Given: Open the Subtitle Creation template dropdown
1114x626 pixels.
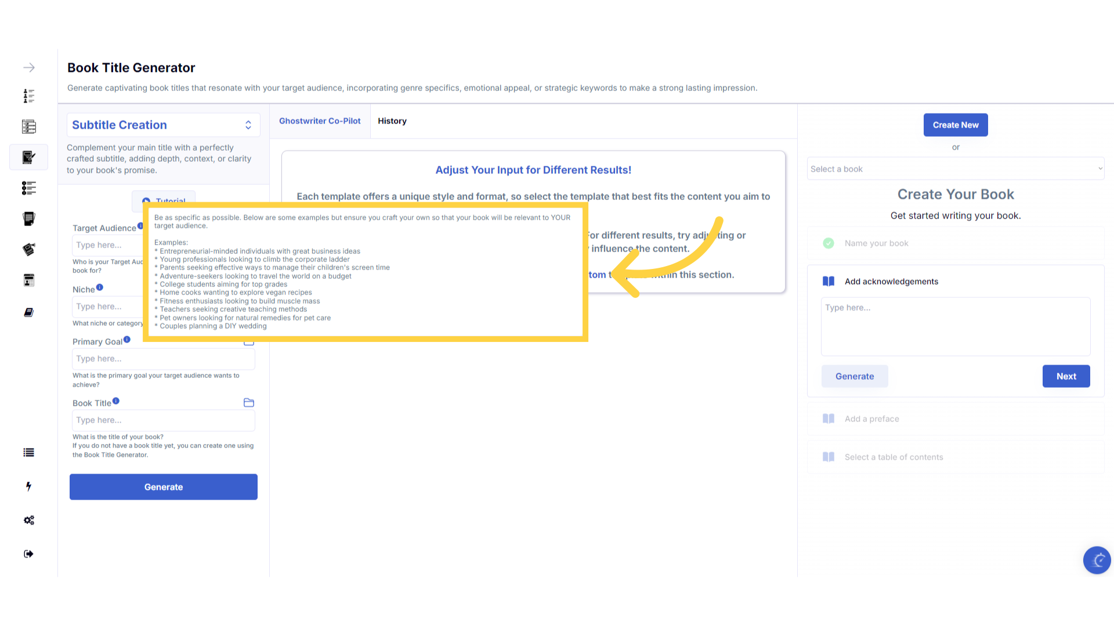Looking at the screenshot, I should (164, 125).
